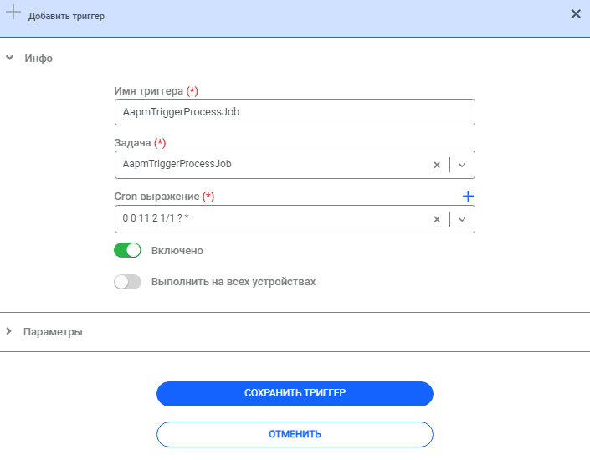The width and height of the screenshot is (590, 460).
Task: Click the plus icon beside Добавить триггер
Action: (x=13, y=12)
